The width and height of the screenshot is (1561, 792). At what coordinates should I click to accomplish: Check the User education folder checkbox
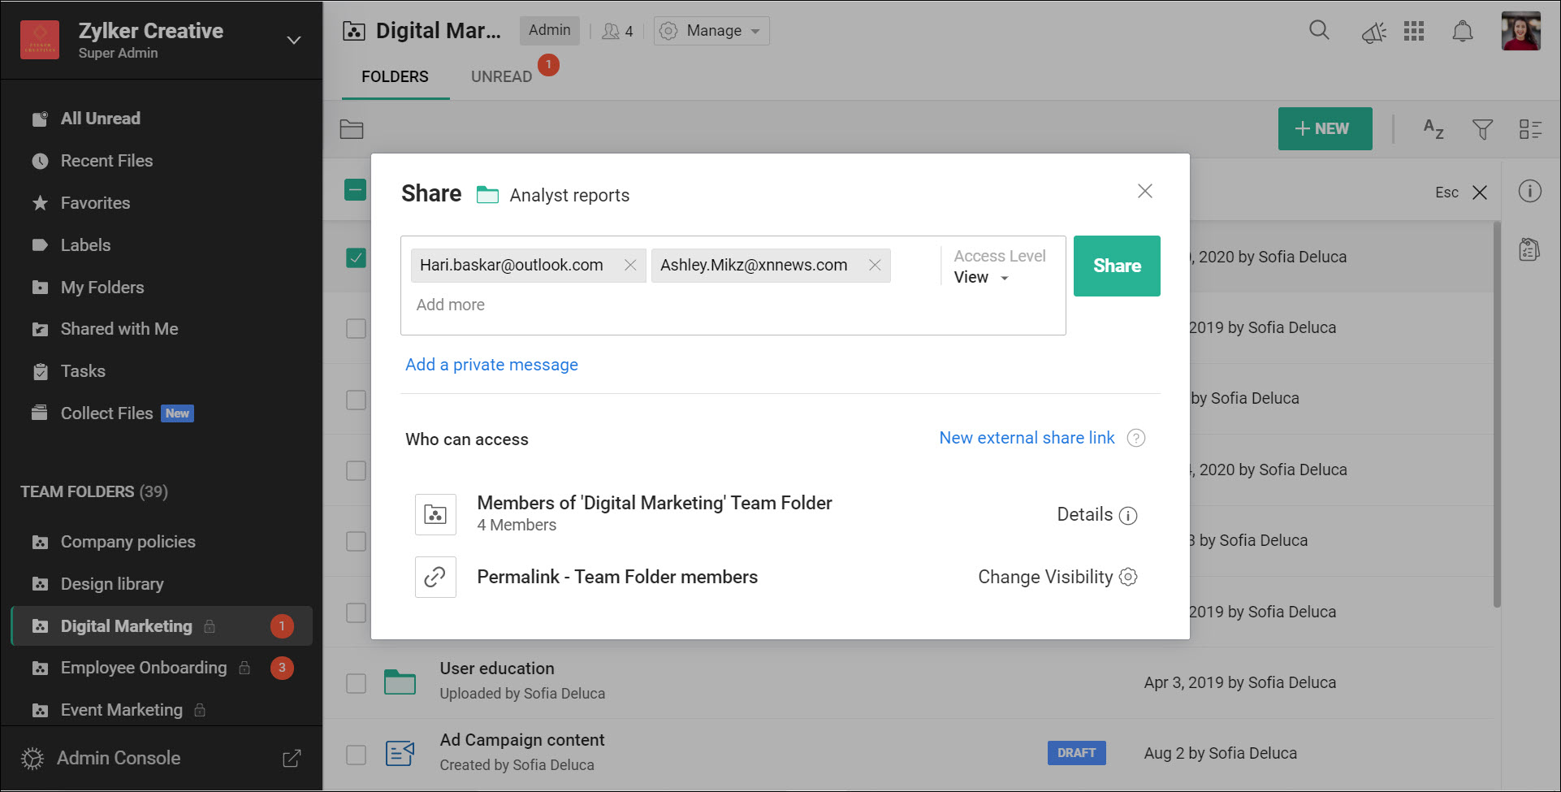(357, 683)
